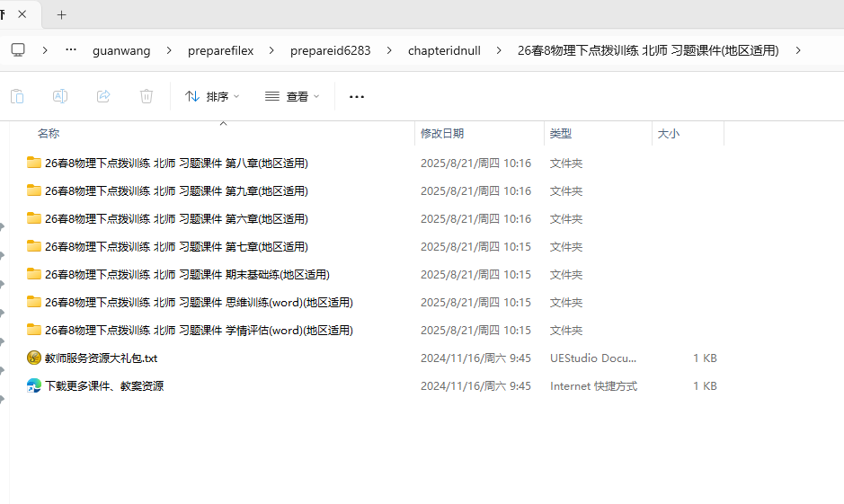Expand chevron after prepareid6283 breadcrumb
This screenshot has width=844, height=504.
[389, 50]
